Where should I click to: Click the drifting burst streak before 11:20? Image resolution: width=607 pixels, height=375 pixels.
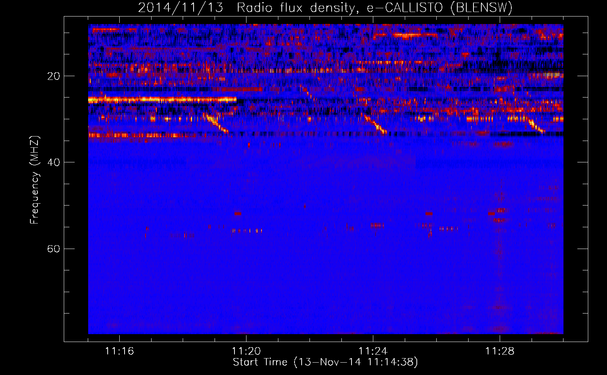[x=217, y=123]
